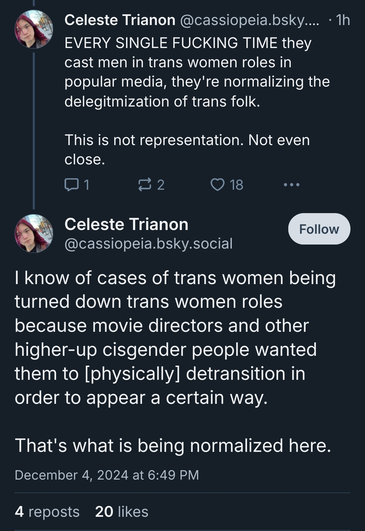Click the reply count '1' on the parent post

[x=87, y=185]
